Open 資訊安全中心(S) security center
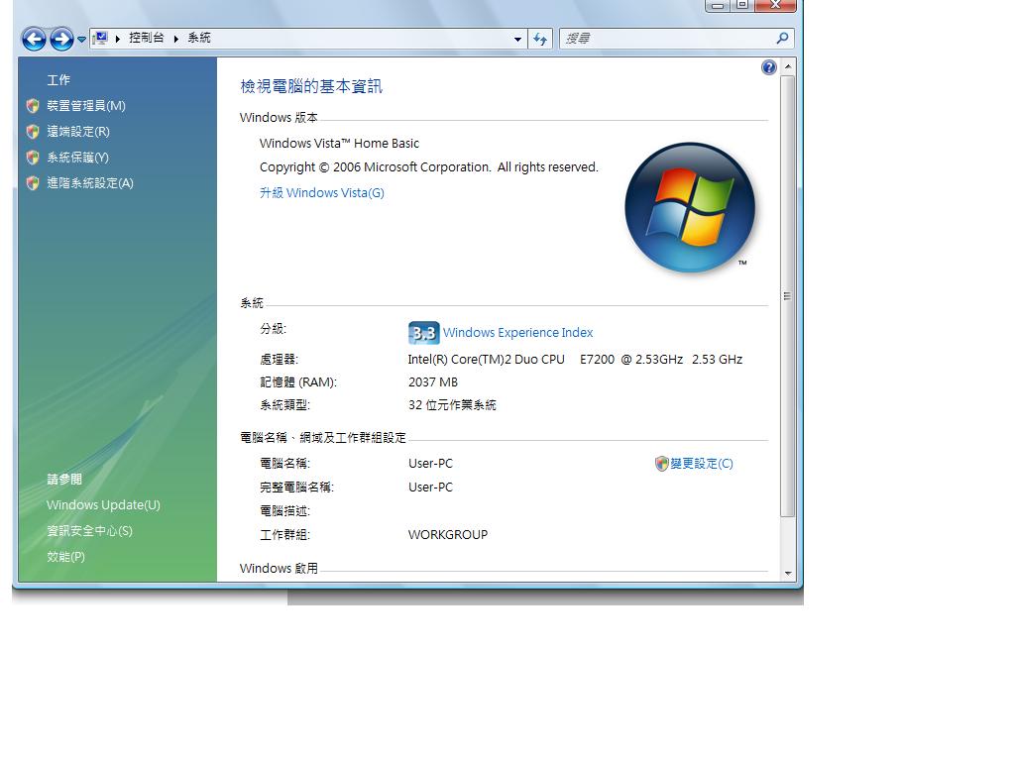The width and height of the screenshot is (1015, 761). coord(89,531)
